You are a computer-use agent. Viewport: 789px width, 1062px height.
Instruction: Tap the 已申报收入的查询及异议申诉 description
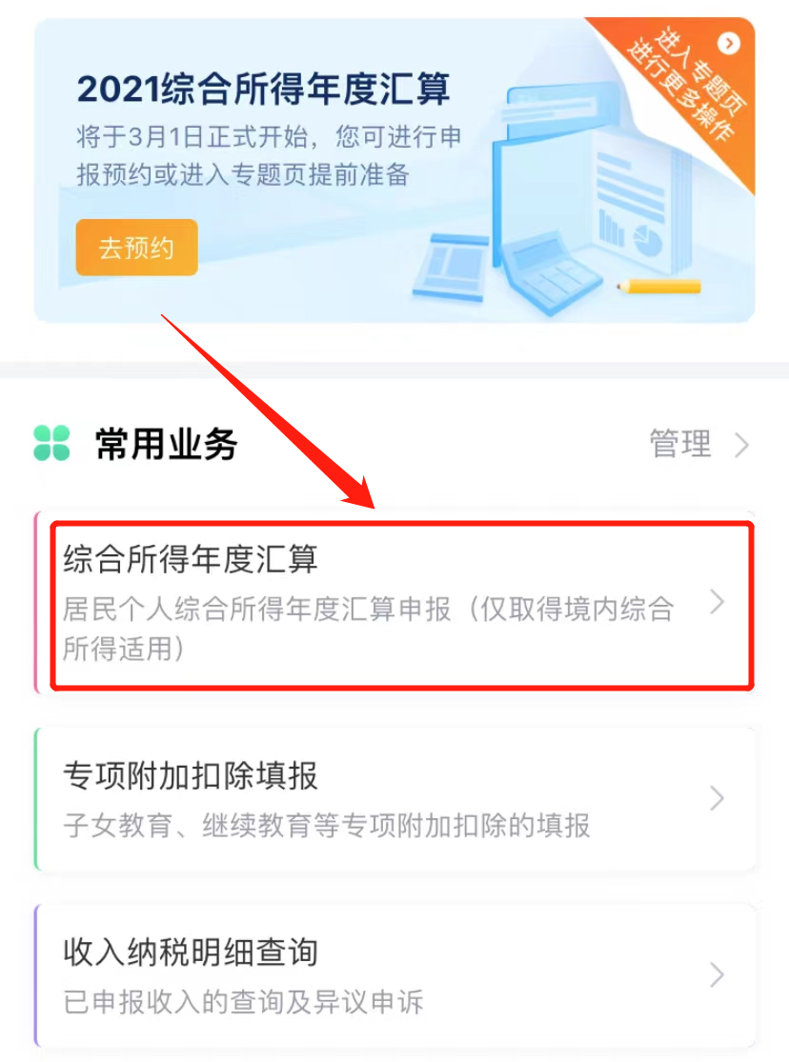click(x=243, y=1002)
